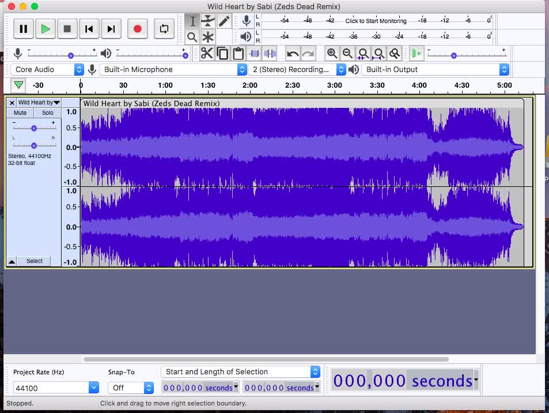Screen dimensions: 549x413
Task: Start playback with the green Play button
Action: [45, 29]
